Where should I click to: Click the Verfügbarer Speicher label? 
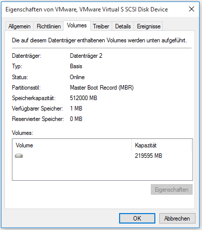point(37,109)
